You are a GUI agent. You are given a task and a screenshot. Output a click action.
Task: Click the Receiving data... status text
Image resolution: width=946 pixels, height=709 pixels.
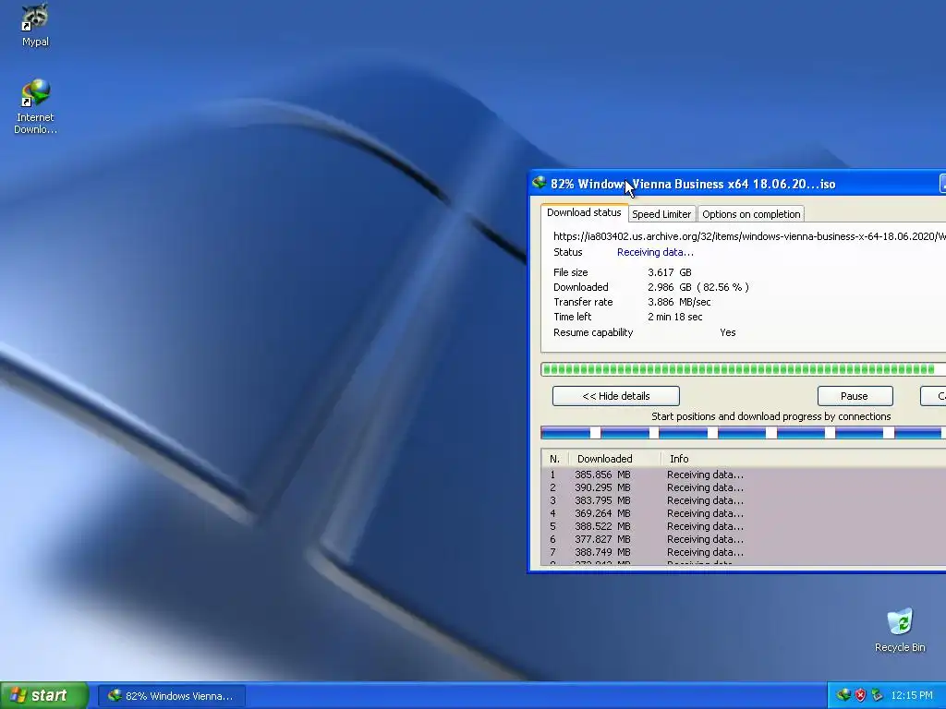[x=655, y=252]
